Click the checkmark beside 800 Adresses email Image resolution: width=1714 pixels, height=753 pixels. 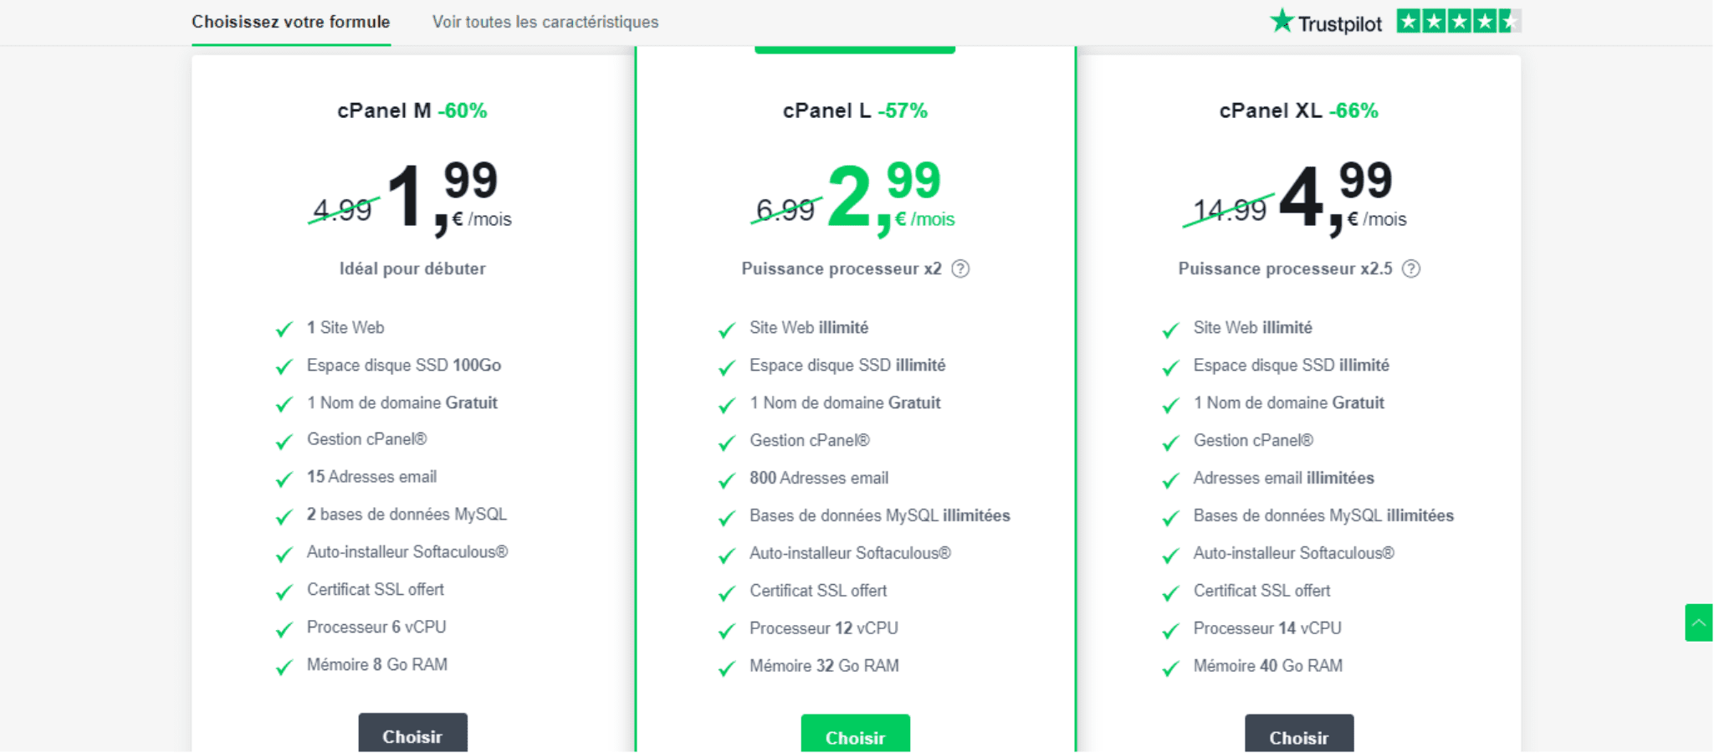point(727,480)
